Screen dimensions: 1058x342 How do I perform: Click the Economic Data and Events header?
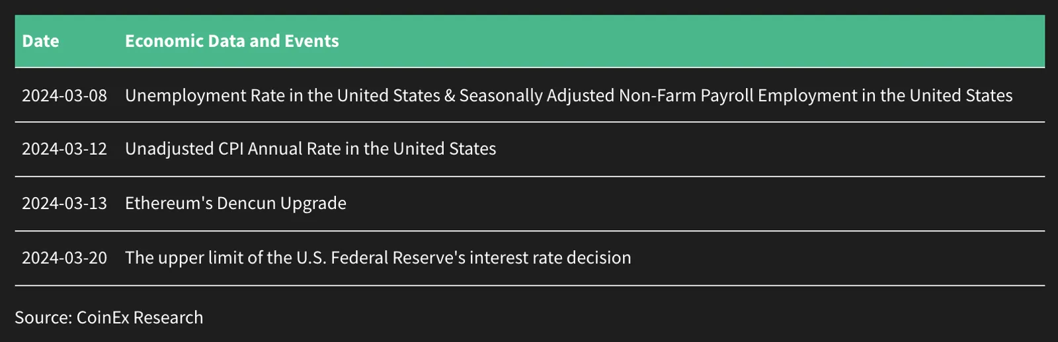pyautogui.click(x=231, y=41)
